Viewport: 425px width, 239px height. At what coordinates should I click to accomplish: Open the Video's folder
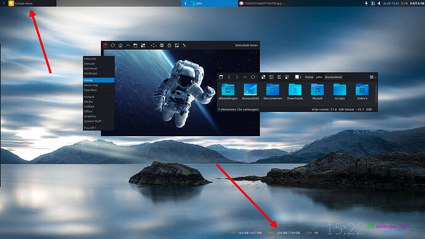point(362,92)
